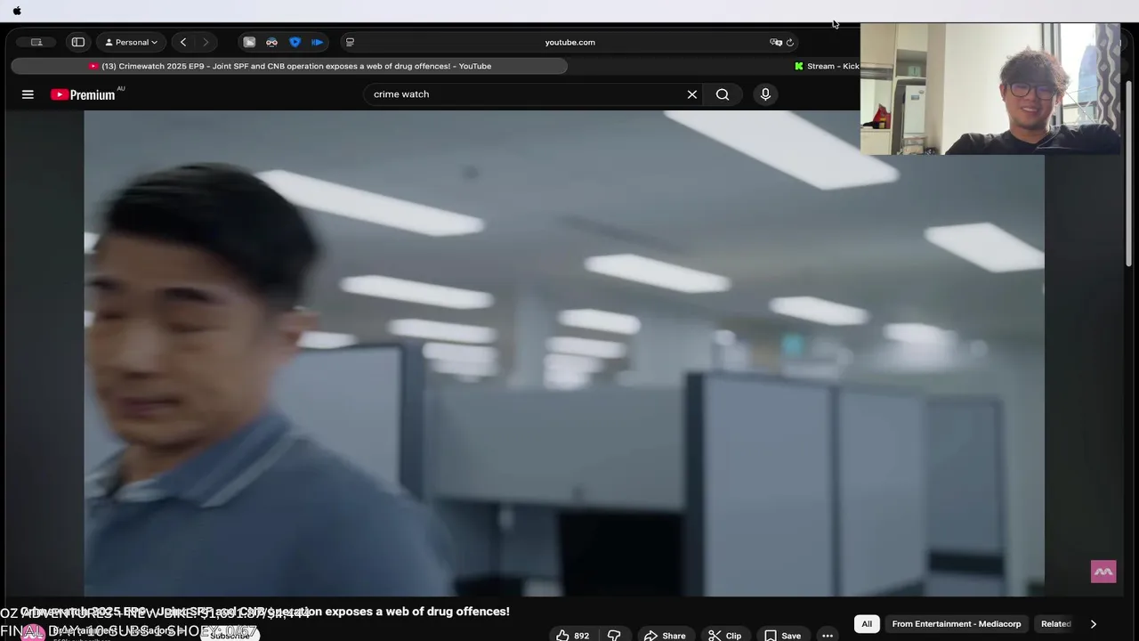Click the first gray extension icon in toolbar
Image resolution: width=1139 pixels, height=641 pixels.
249,42
